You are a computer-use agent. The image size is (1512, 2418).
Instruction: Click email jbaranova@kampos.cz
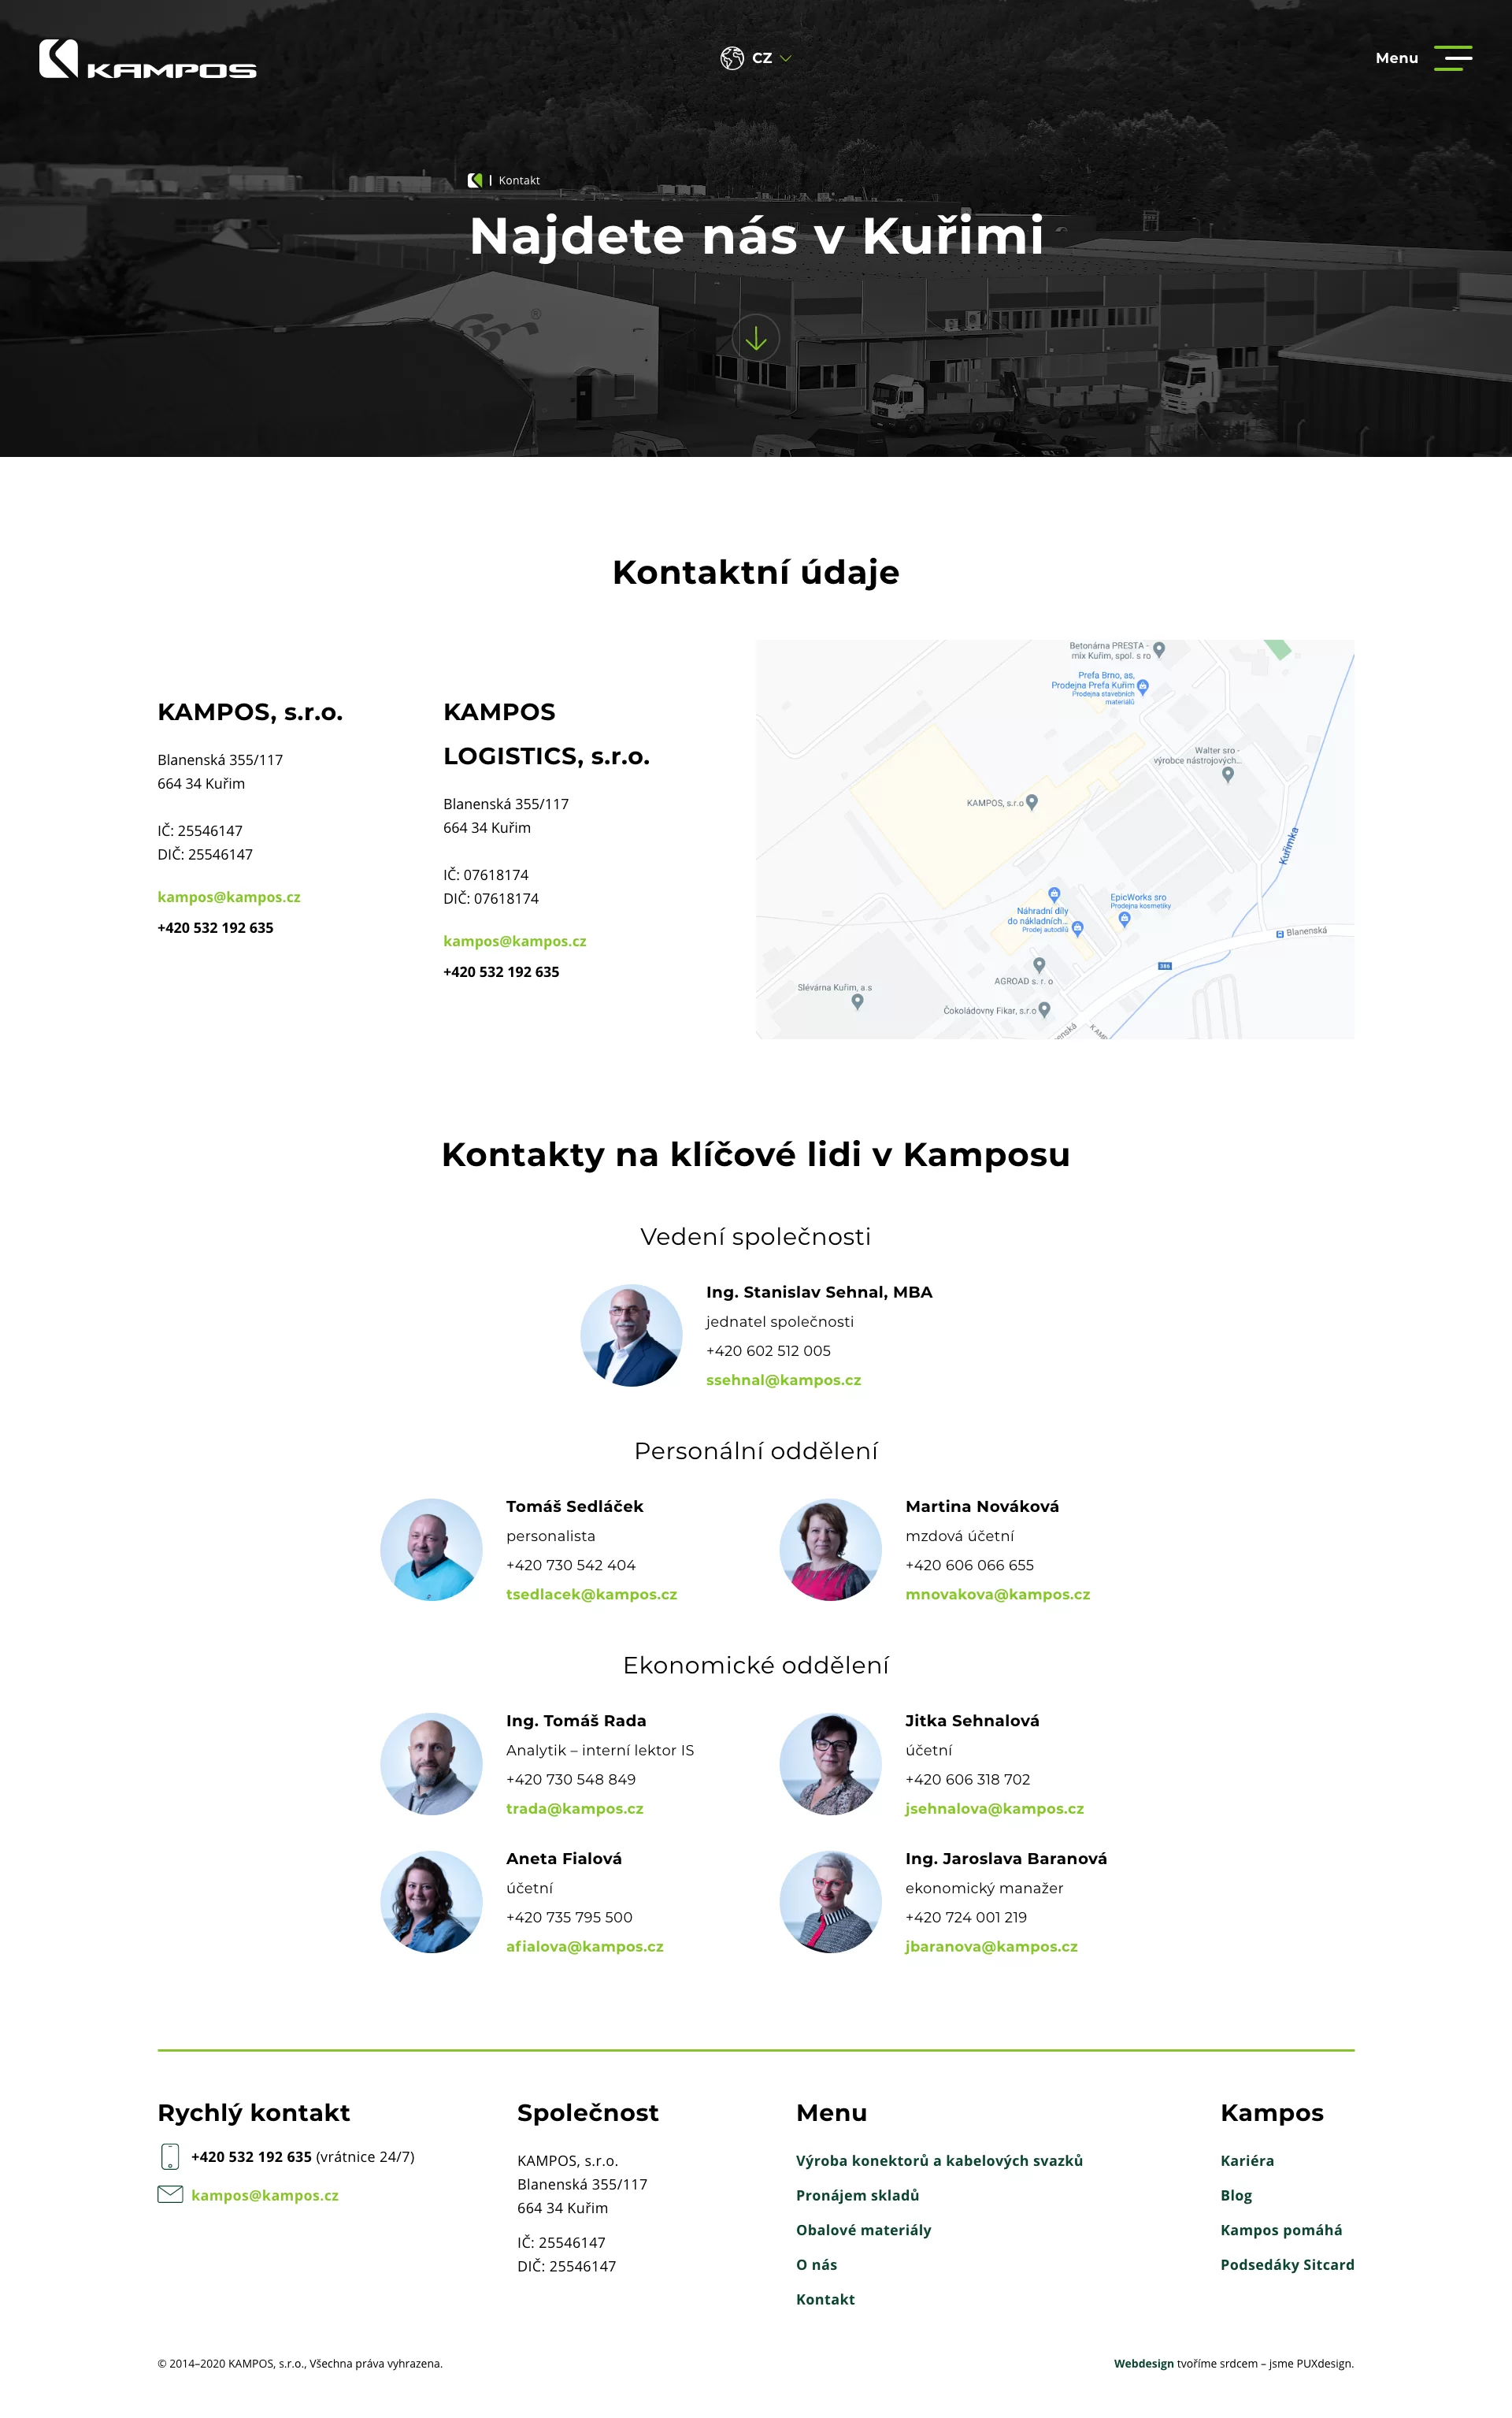(x=992, y=1946)
